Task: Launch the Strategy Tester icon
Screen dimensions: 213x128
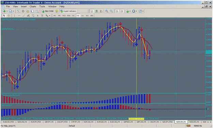Action: coord(37,11)
